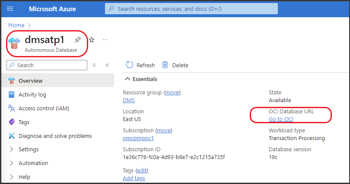Open the more options ellipsis menu
350x184 pixels.
pos(105,40)
